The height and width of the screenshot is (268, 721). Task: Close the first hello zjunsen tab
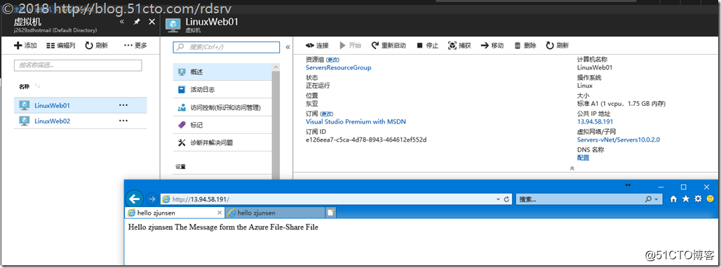pyautogui.click(x=220, y=213)
